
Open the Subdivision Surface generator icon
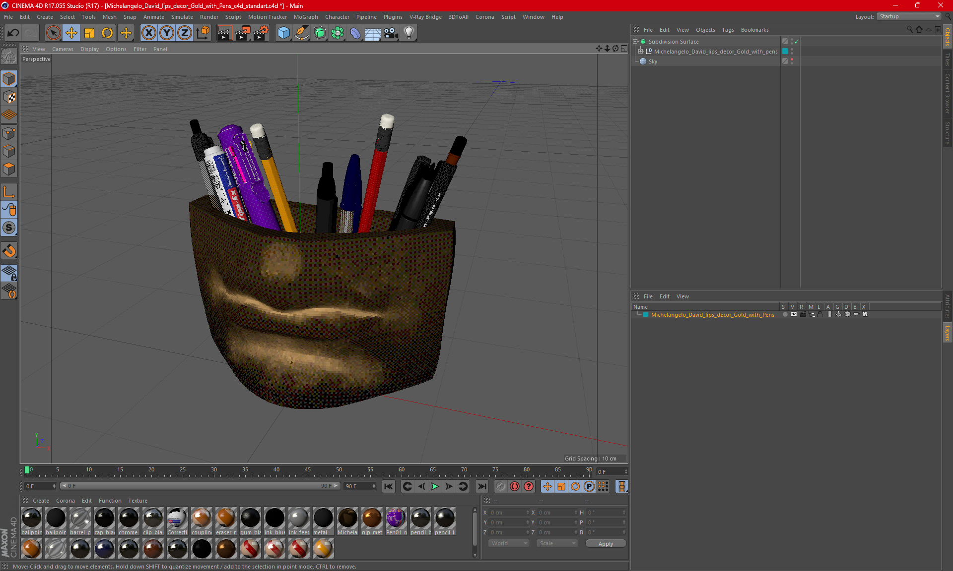point(320,33)
